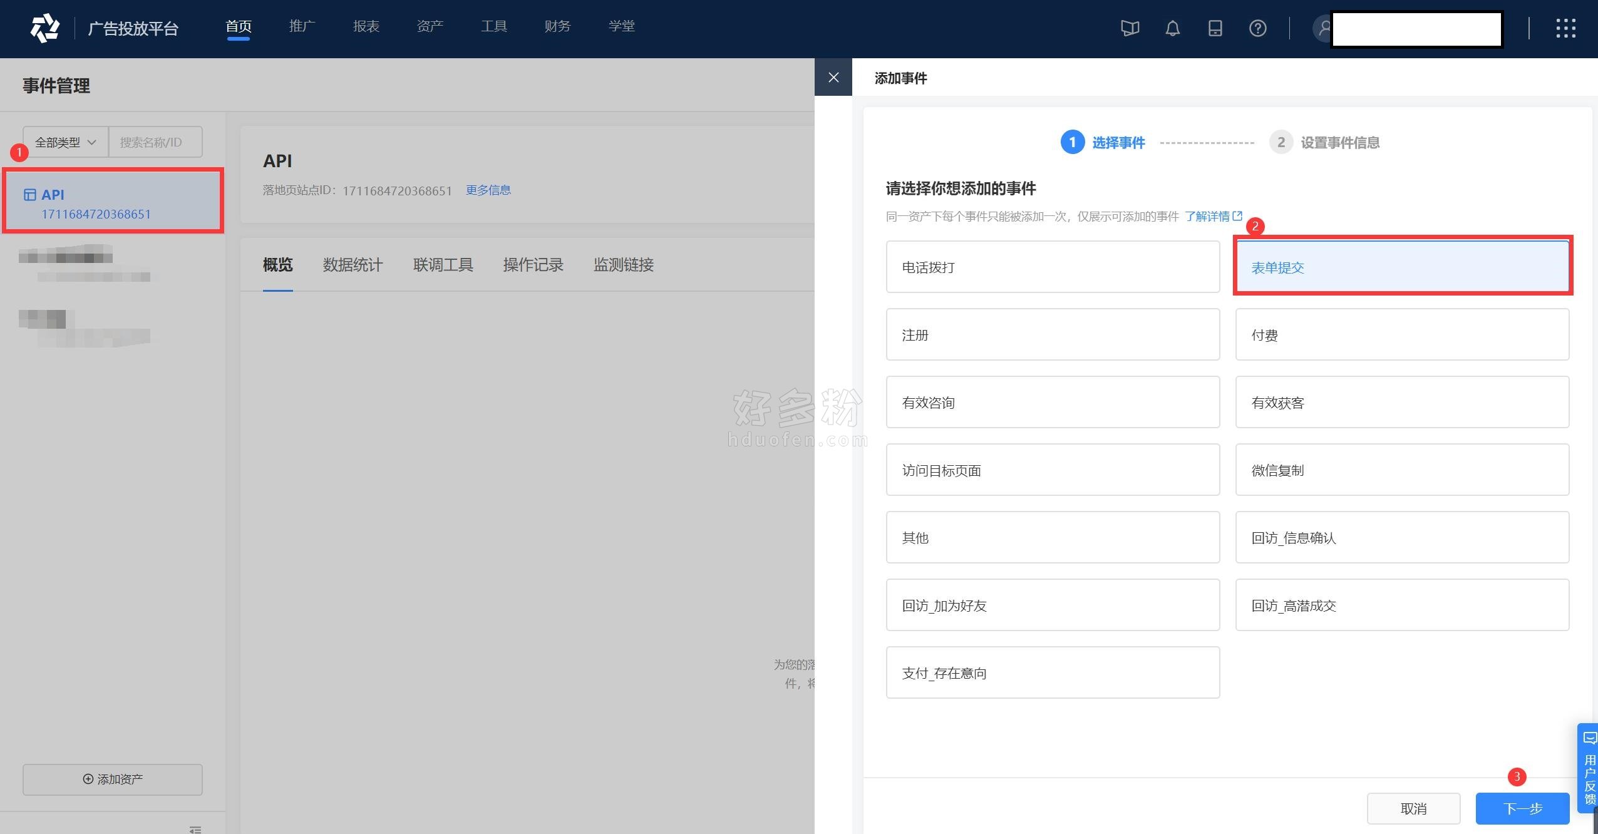Open the notification bell
Viewport: 1598px width, 834px height.
tap(1172, 28)
